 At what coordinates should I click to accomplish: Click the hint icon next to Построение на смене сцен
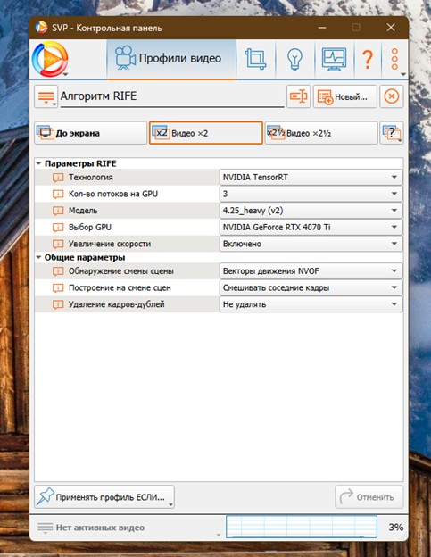[x=58, y=288]
